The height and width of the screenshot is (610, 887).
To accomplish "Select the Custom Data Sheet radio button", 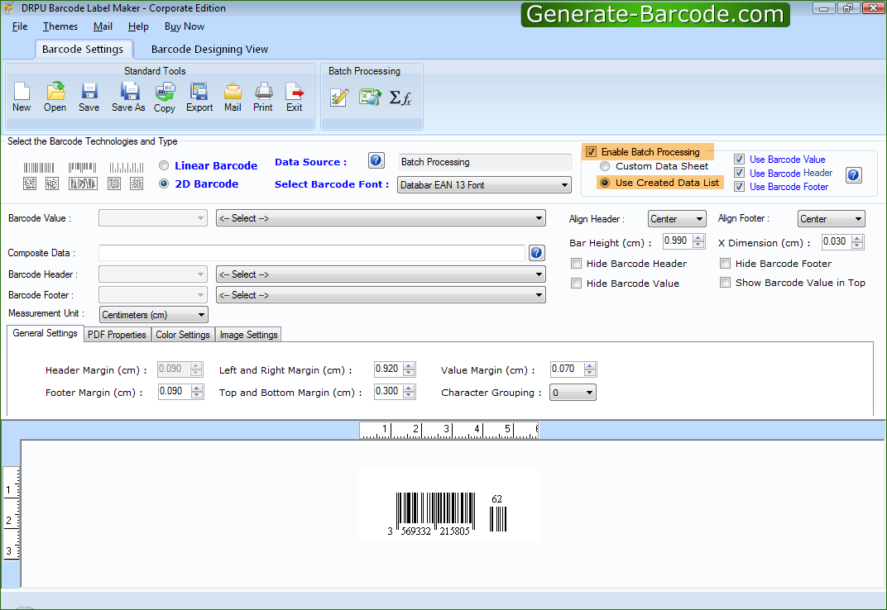I will 605,166.
